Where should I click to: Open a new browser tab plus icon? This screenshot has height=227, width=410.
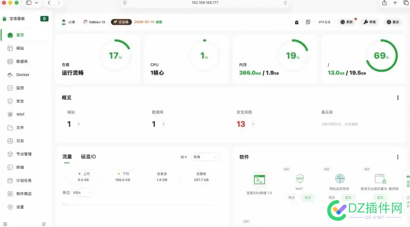(x=395, y=2)
